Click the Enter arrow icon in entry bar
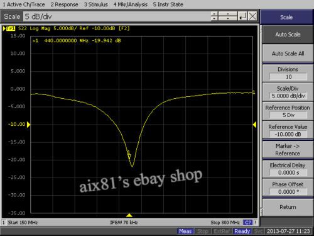 [242, 16]
